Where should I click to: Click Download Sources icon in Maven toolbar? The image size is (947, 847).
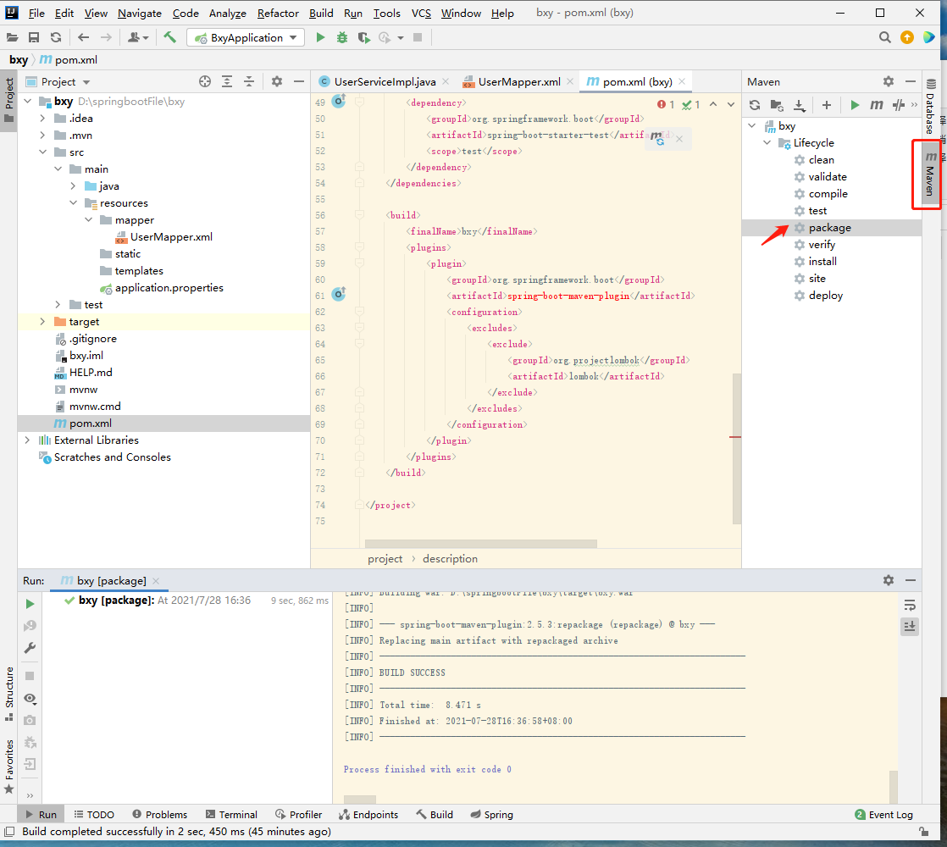click(799, 105)
